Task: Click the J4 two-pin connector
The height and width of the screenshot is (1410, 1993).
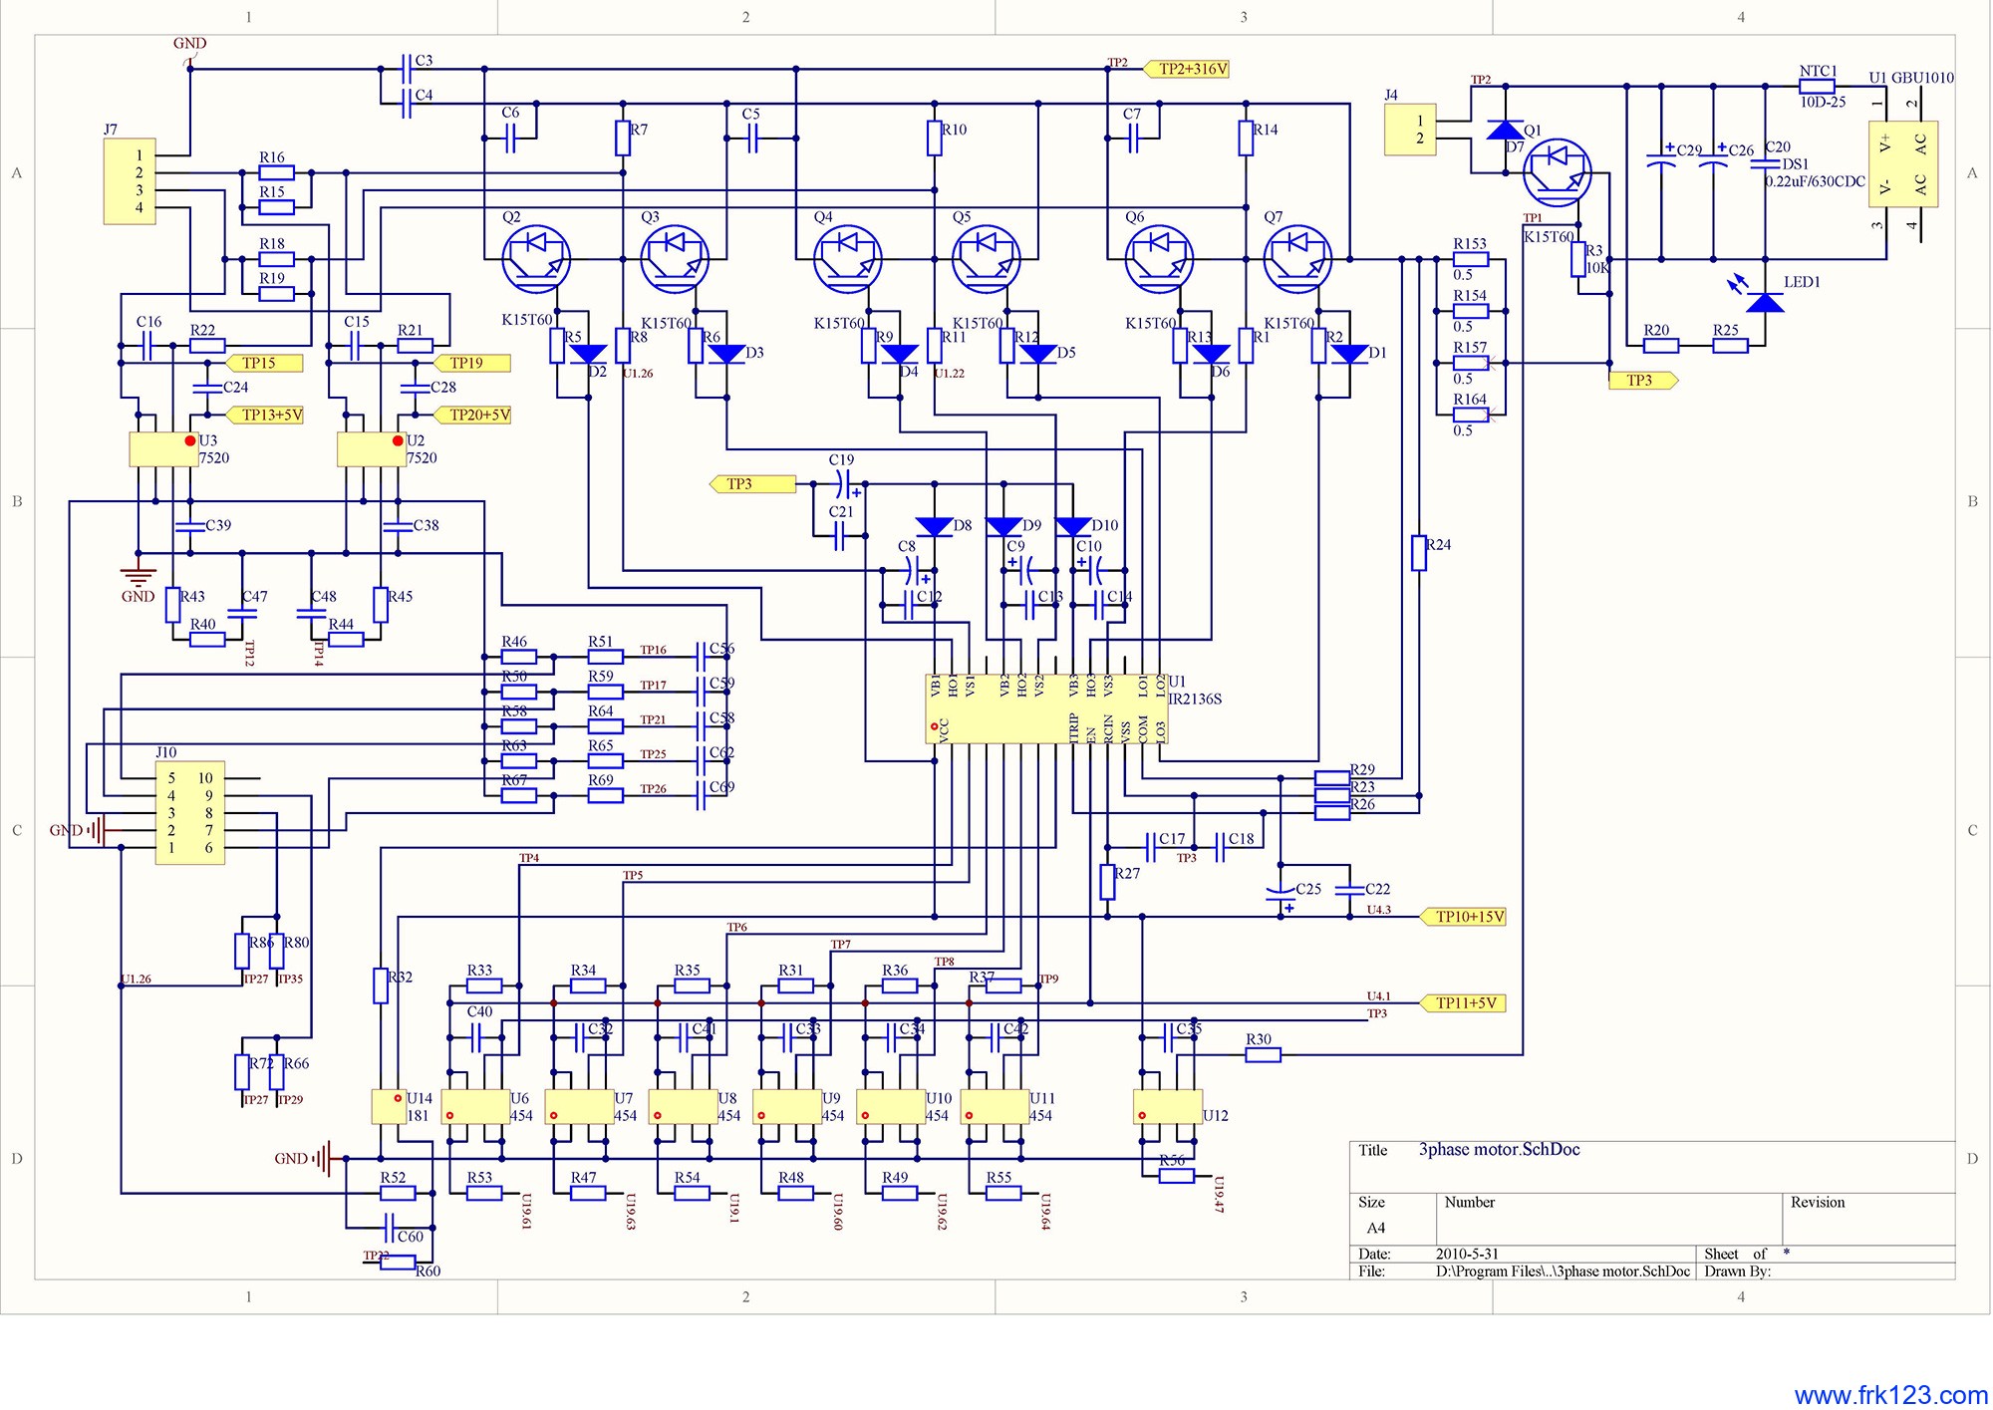Action: pyautogui.click(x=1410, y=130)
